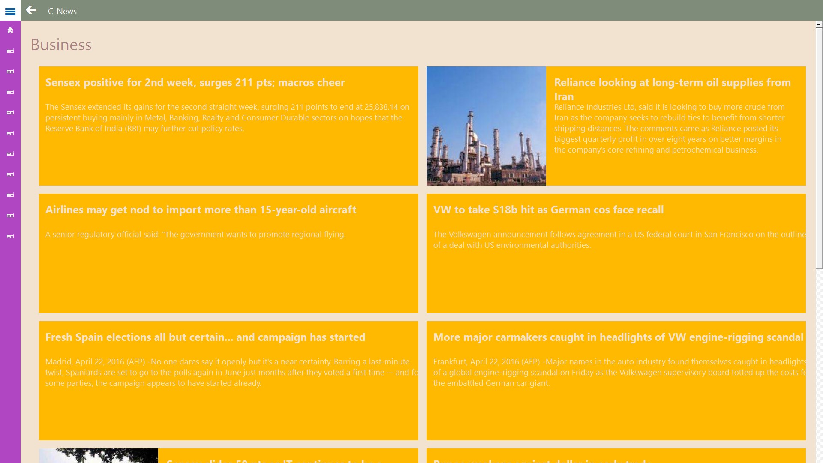Open More major carmakers caught article
823x463 pixels.
[618, 337]
